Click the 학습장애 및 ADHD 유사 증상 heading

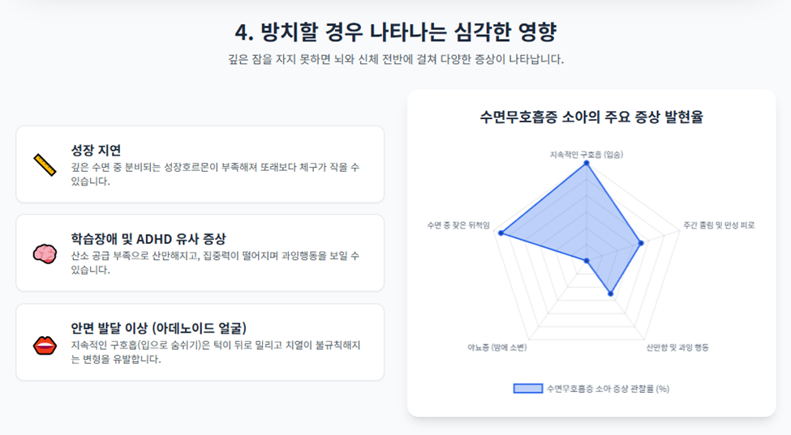tap(148, 239)
